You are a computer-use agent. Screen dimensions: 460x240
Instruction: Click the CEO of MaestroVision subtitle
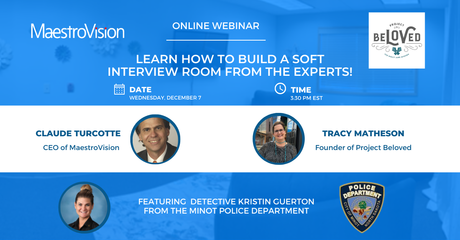(81, 147)
